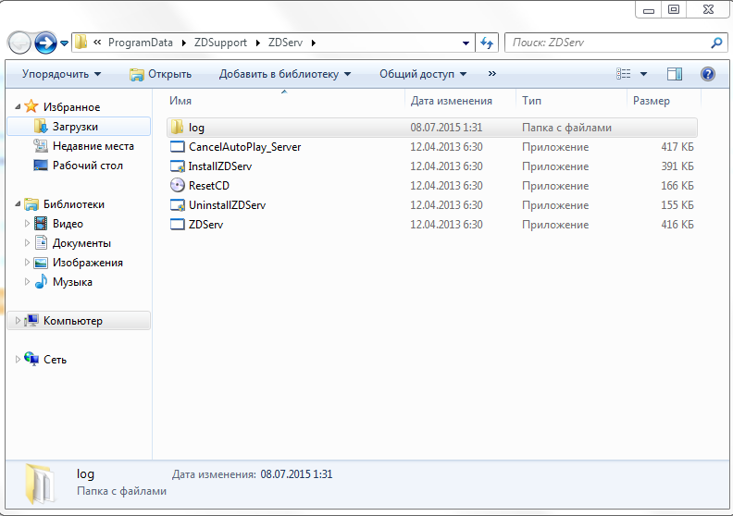This screenshot has height=516, width=733.
Task: Open help with the question mark icon
Action: (x=708, y=74)
